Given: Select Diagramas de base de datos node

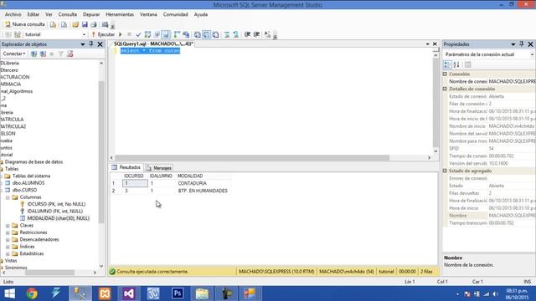Looking at the screenshot, I should point(33,161).
